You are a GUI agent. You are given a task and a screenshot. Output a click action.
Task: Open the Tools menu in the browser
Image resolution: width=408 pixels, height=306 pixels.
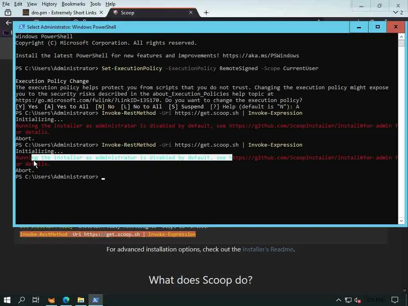(x=95, y=4)
